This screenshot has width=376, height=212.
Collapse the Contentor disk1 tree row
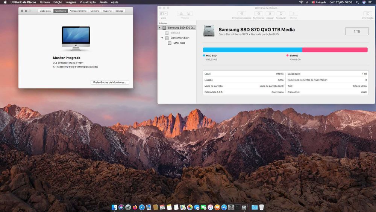pos(162,38)
